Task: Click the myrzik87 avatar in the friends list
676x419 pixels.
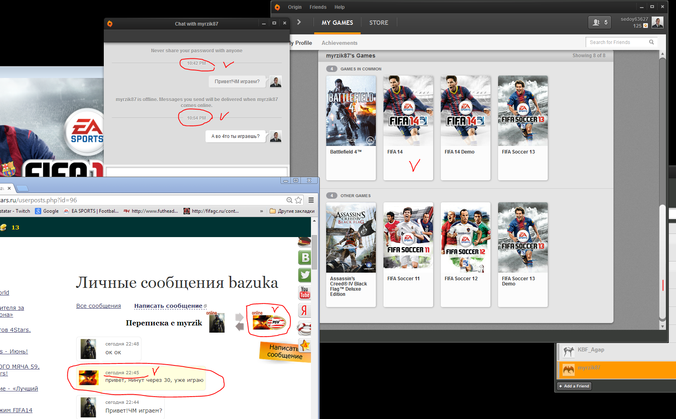Action: 569,370
